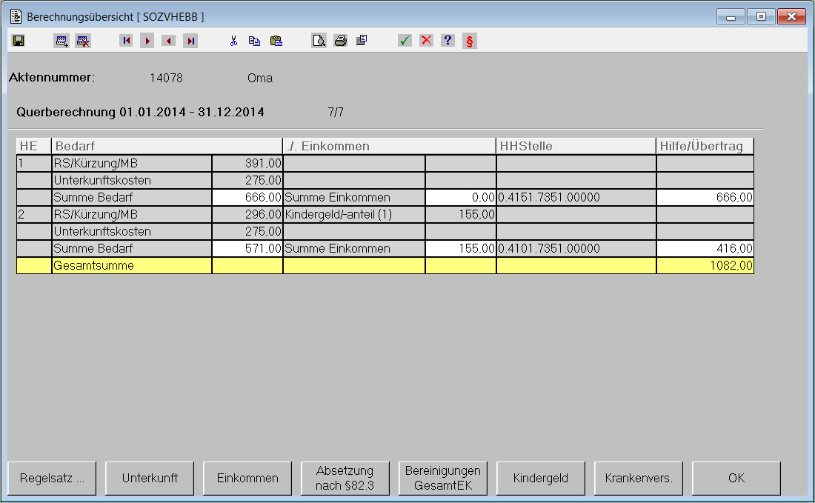Image resolution: width=815 pixels, height=503 pixels.
Task: Open help via blue question mark
Action: tap(448, 41)
